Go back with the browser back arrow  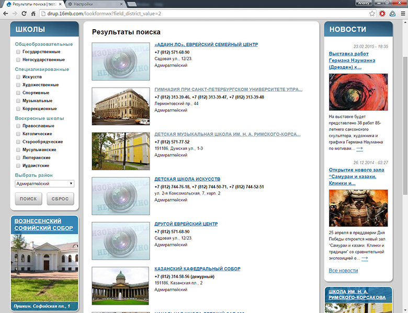(5, 14)
